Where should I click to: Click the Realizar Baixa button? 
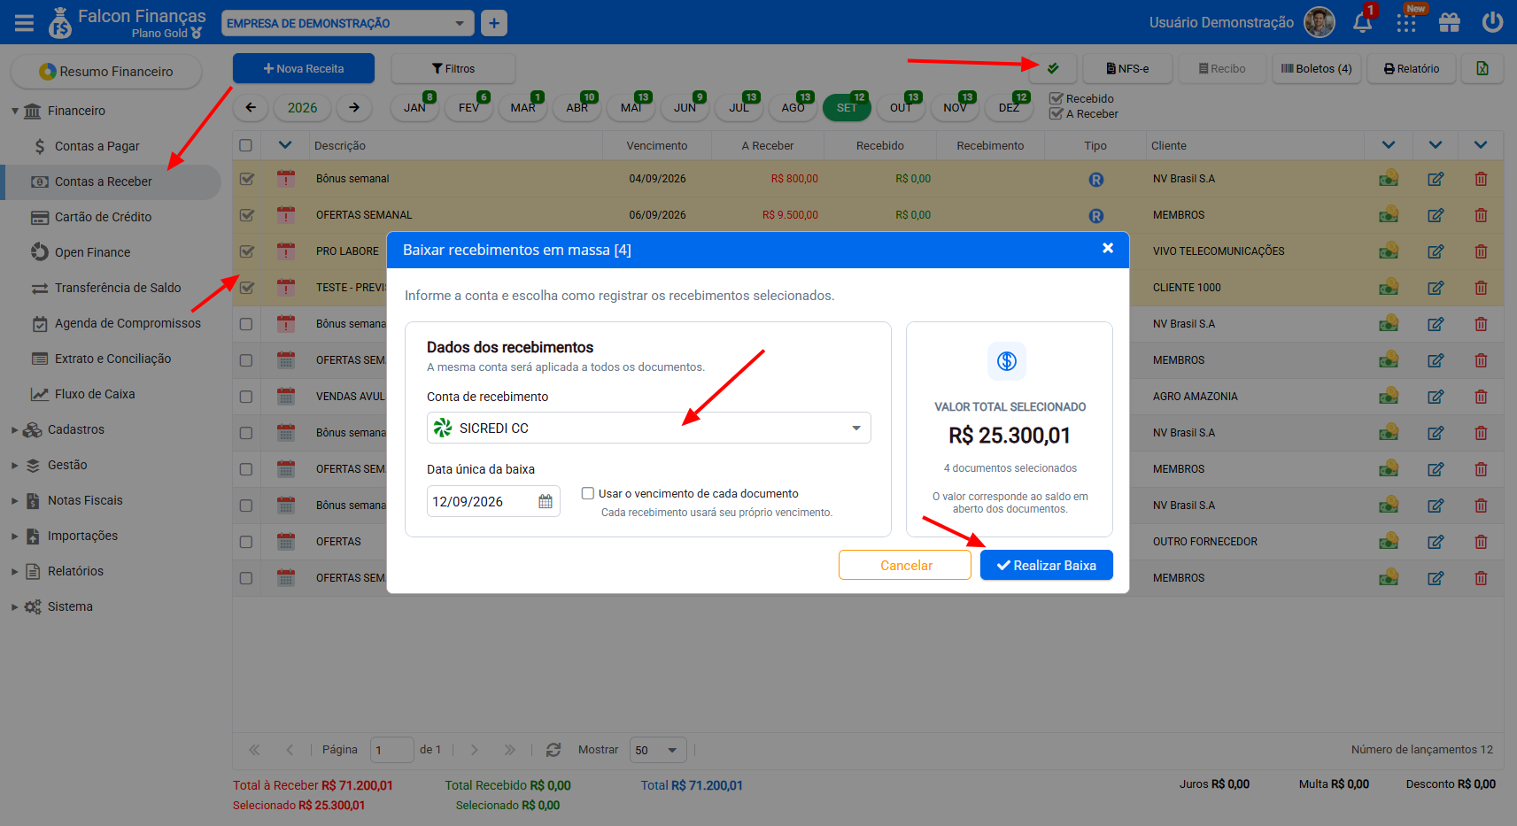point(1046,565)
